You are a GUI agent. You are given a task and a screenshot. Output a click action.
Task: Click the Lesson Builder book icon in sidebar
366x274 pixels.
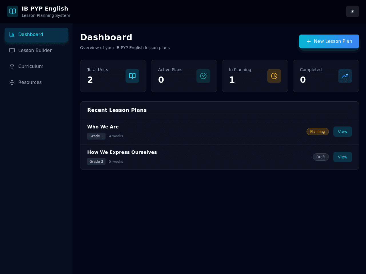tap(12, 51)
